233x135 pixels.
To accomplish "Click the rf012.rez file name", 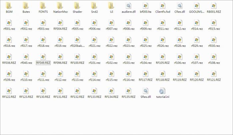I will pyautogui.click(x=180, y=29).
